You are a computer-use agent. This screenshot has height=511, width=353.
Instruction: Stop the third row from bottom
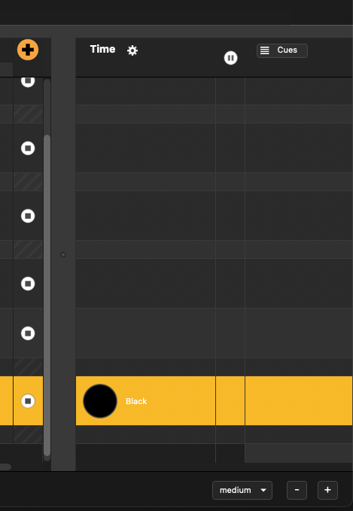(x=28, y=284)
